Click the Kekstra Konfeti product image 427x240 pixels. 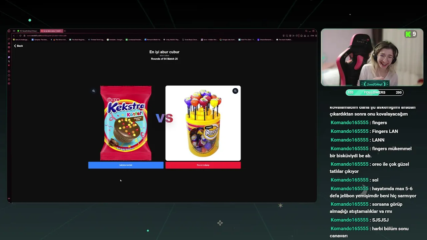pos(126,123)
